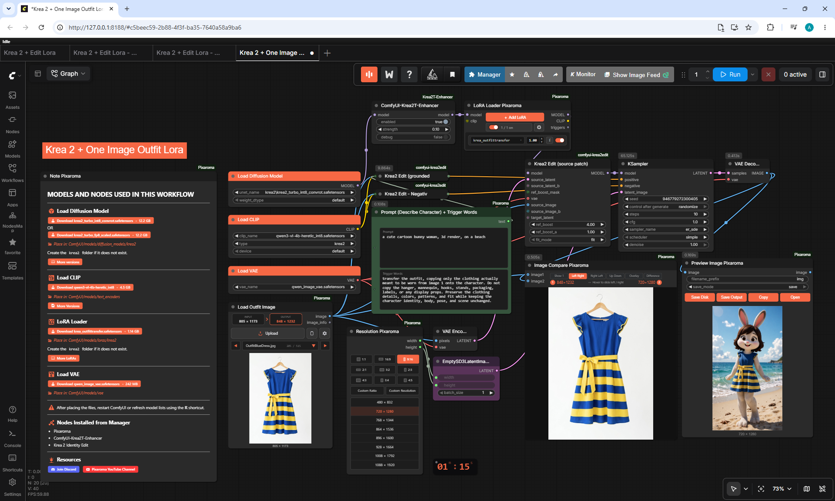This screenshot has width=835, height=501.
Task: Click the orange audio-bars toolbar icon
Action: coord(369,74)
